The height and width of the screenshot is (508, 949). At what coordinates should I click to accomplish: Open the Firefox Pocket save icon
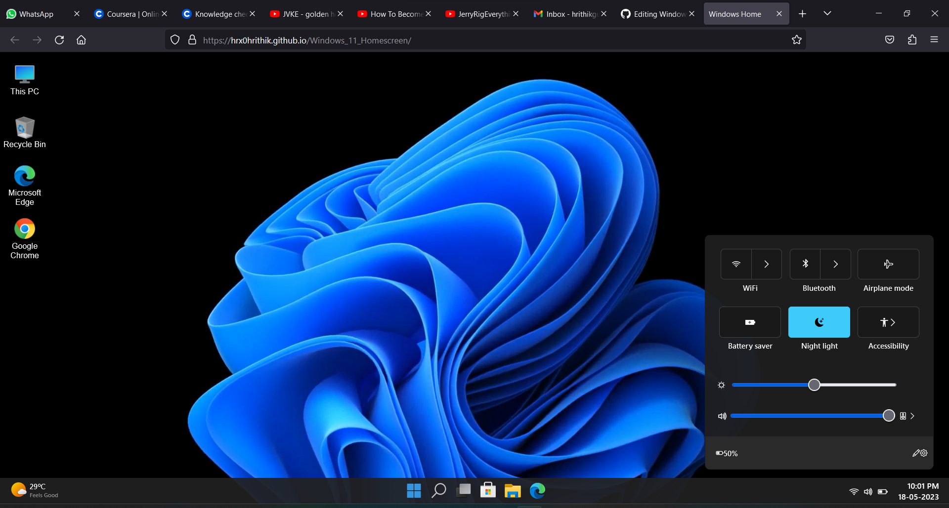(890, 40)
